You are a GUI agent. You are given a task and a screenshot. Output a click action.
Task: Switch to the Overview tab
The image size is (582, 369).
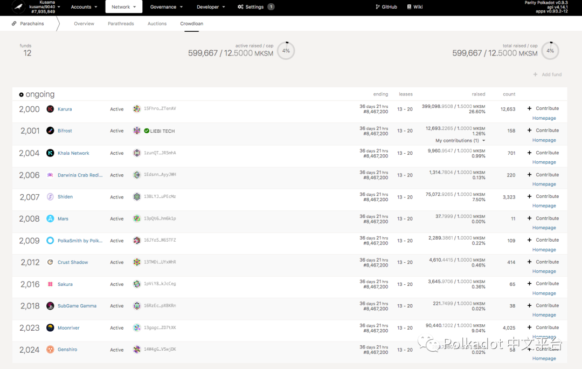84,23
